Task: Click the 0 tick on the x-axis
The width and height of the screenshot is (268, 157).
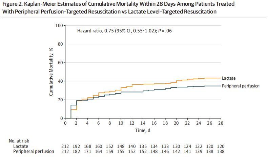Action: (x=65, y=124)
